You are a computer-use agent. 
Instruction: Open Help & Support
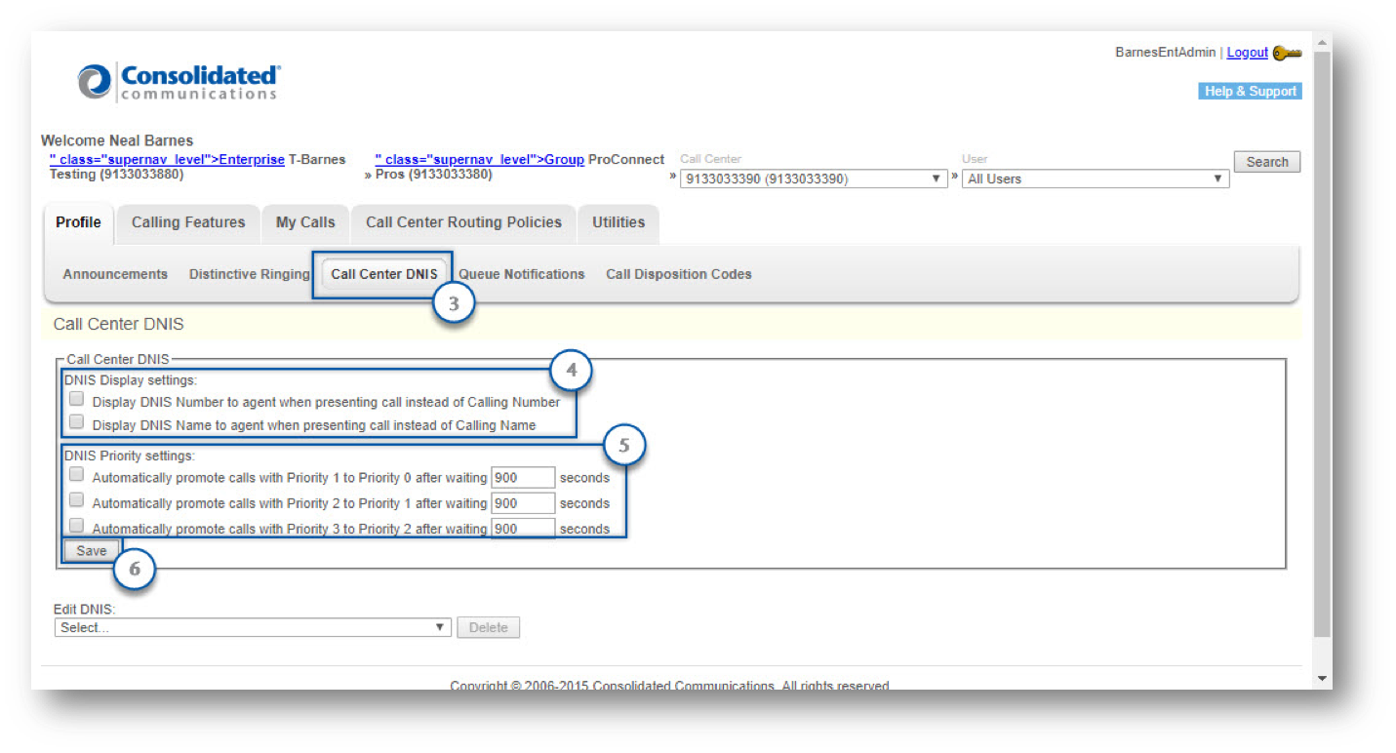1250,91
